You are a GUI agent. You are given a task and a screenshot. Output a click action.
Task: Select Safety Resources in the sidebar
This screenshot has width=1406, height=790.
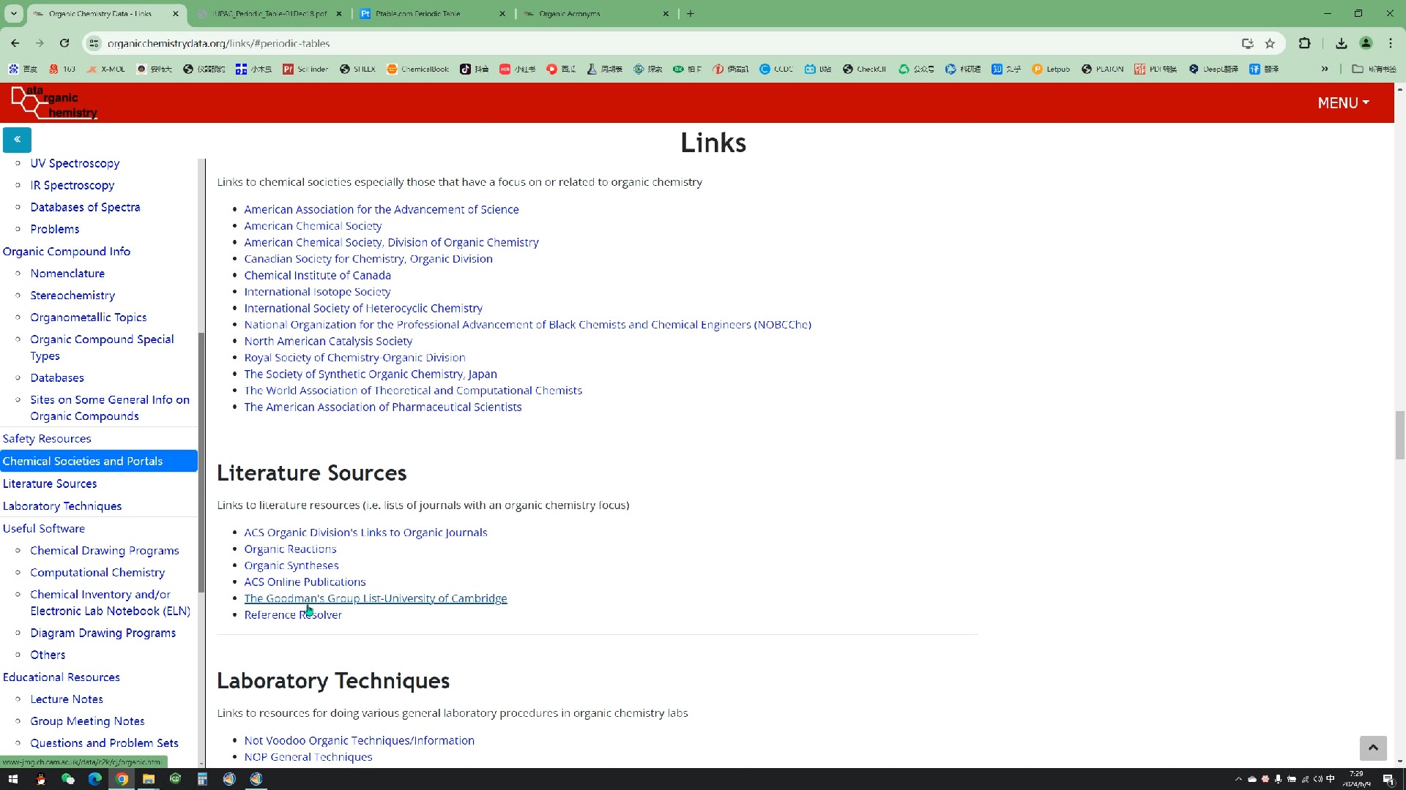[x=47, y=438]
